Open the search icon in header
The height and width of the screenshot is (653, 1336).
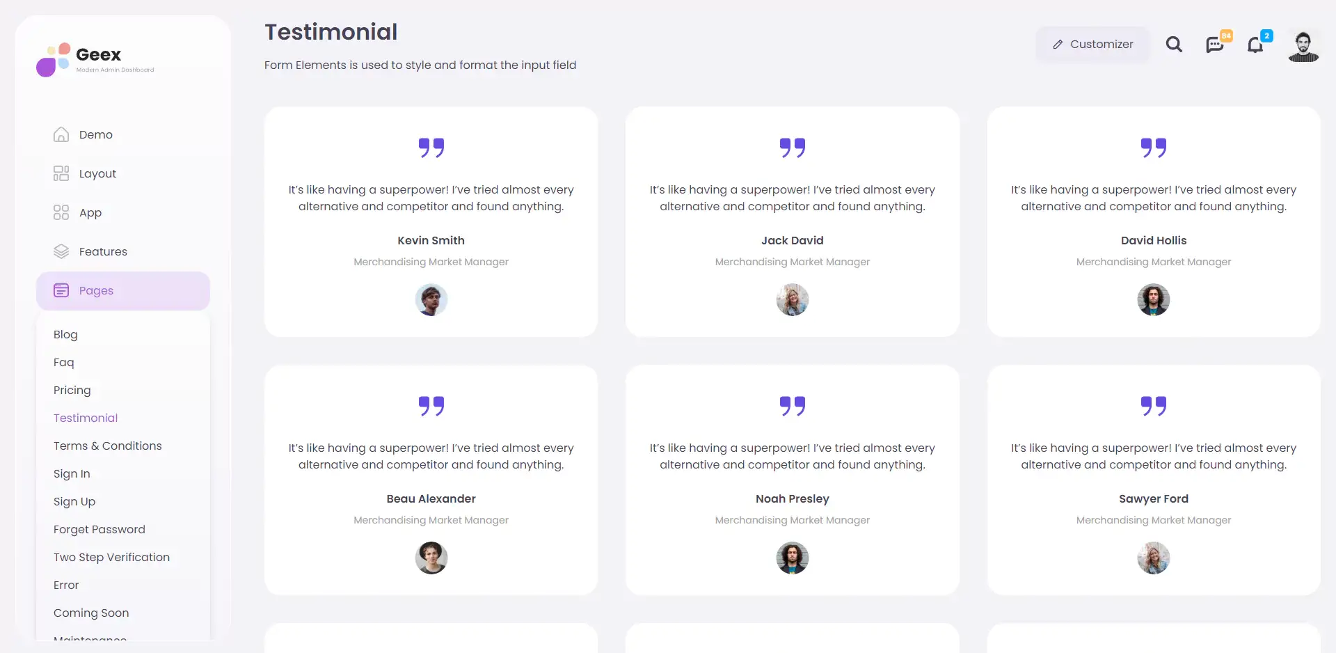pyautogui.click(x=1174, y=45)
